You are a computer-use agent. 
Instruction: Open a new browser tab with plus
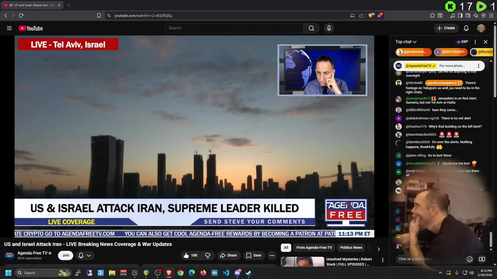pyautogui.click(x=69, y=5)
